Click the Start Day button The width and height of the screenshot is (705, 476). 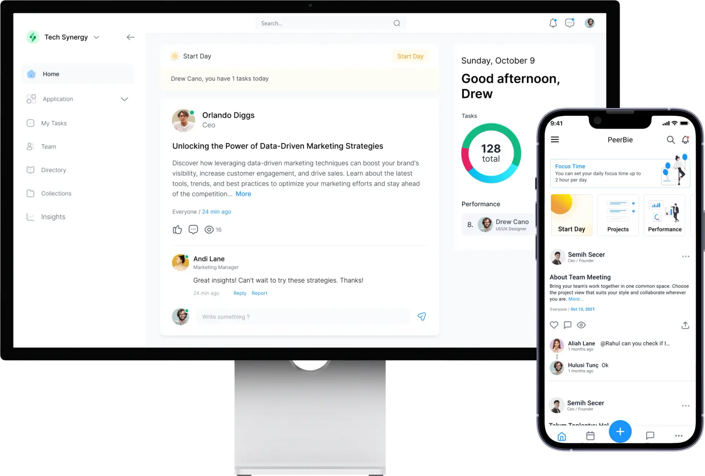(410, 56)
